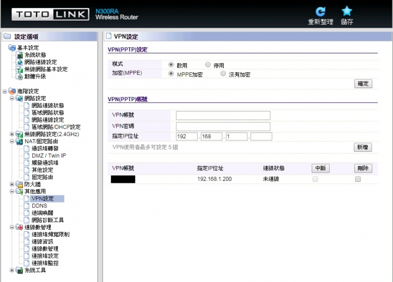The height and width of the screenshot is (282, 393).
Task: Select the MPPE加密 radio button
Action: click(x=171, y=73)
